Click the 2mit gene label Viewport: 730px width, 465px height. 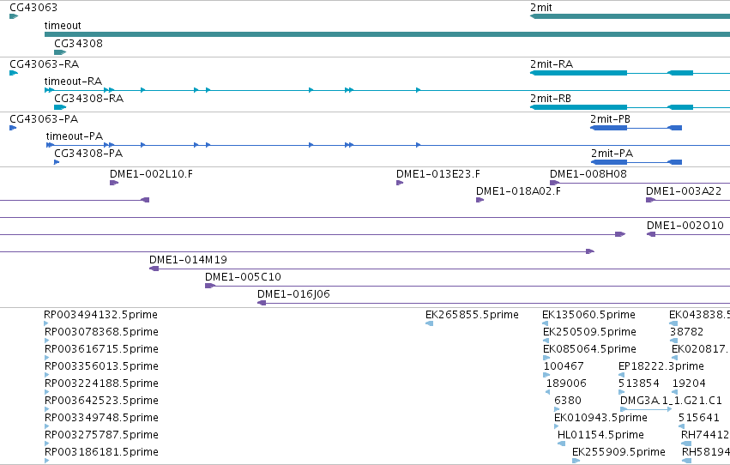[541, 8]
